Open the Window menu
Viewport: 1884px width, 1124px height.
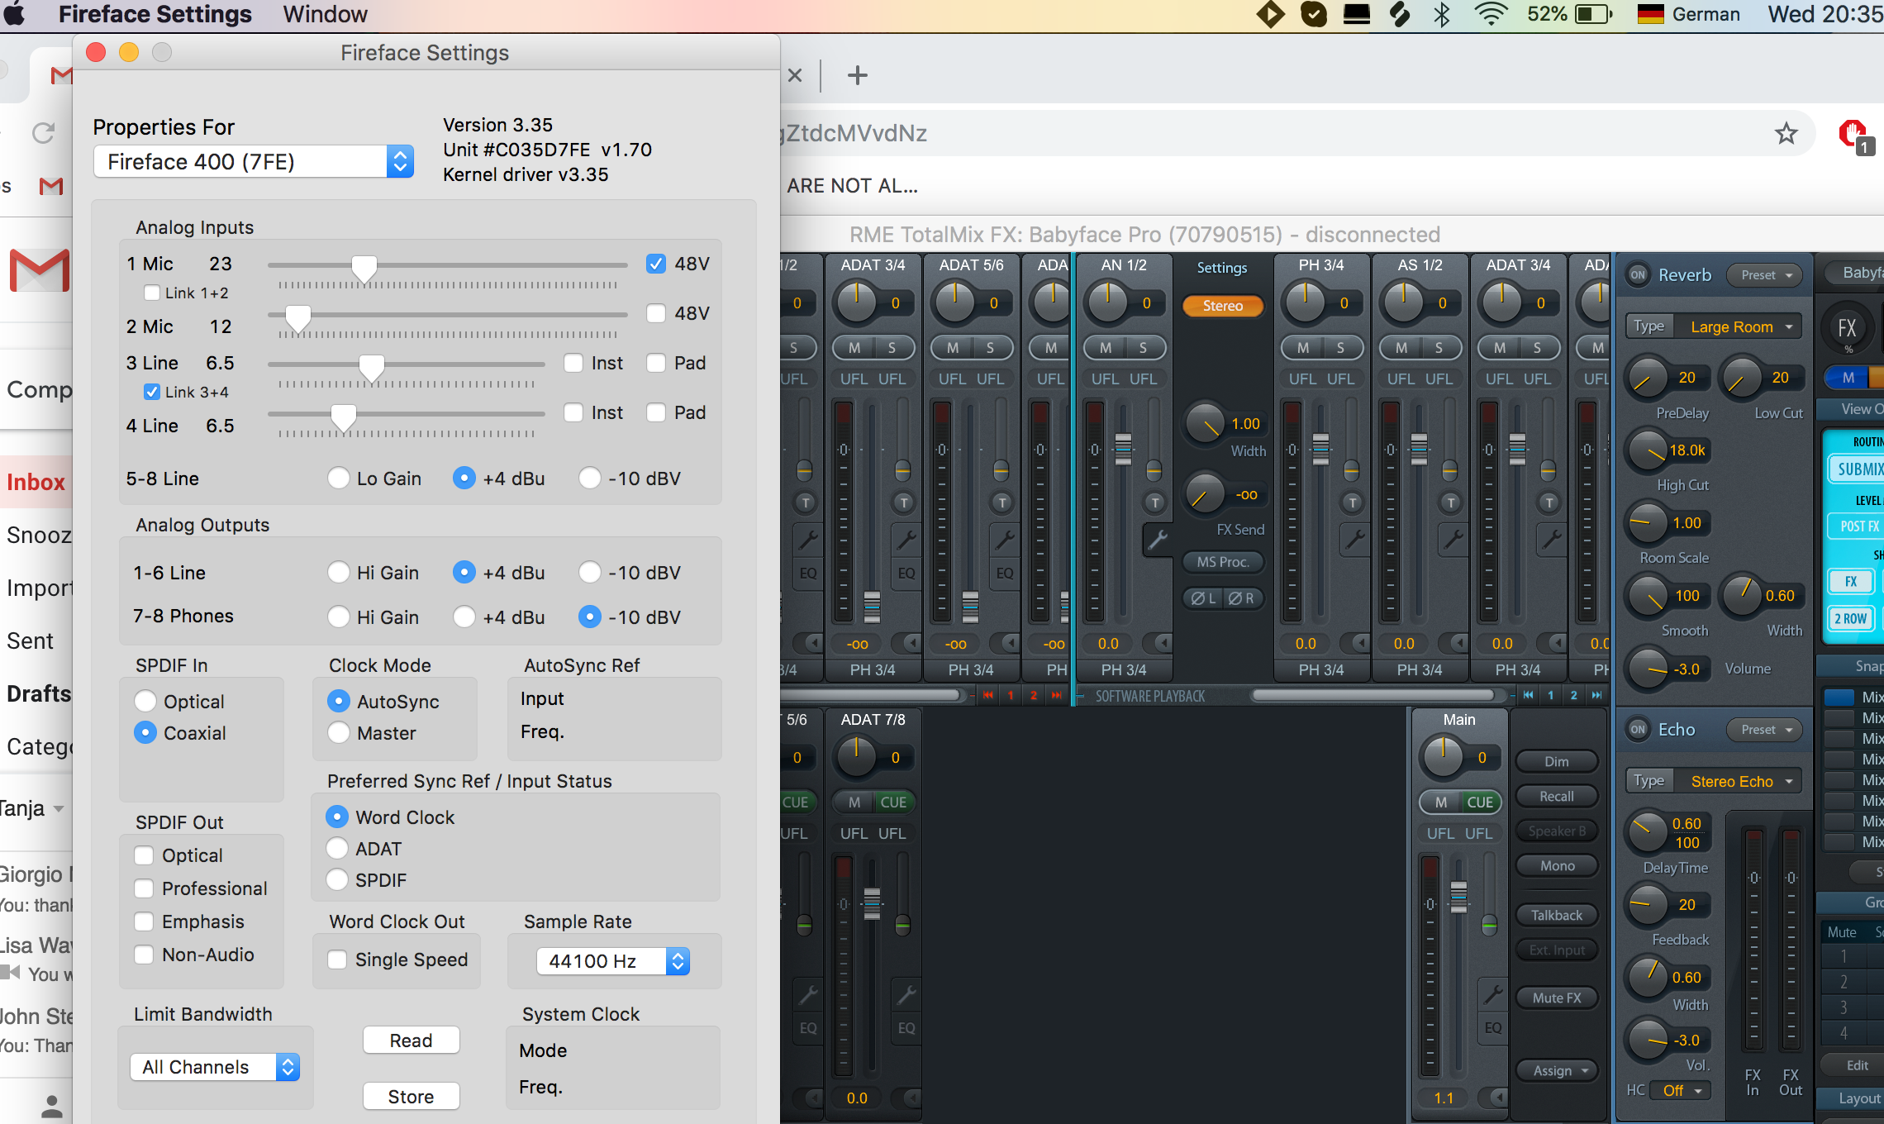click(325, 14)
